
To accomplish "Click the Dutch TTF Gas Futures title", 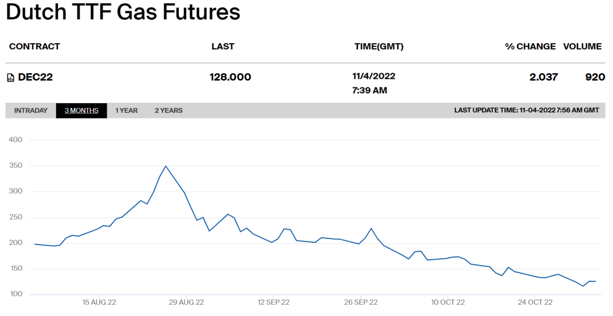I will pyautogui.click(x=123, y=12).
